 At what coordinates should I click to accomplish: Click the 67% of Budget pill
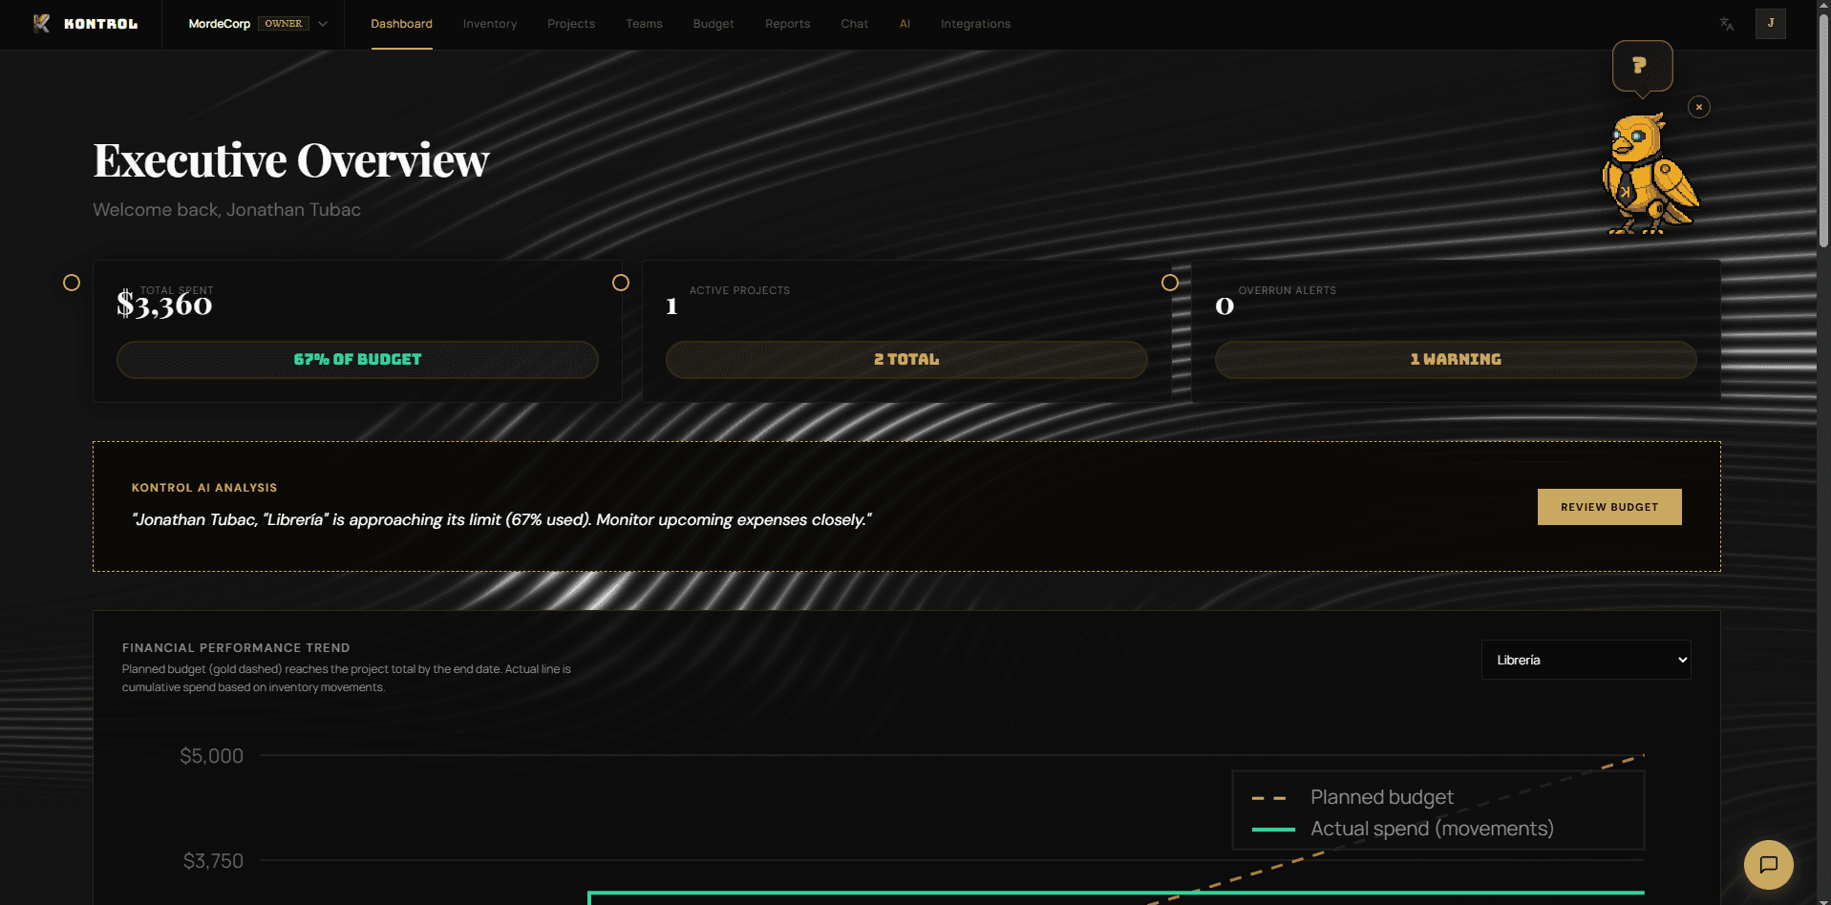tap(357, 360)
